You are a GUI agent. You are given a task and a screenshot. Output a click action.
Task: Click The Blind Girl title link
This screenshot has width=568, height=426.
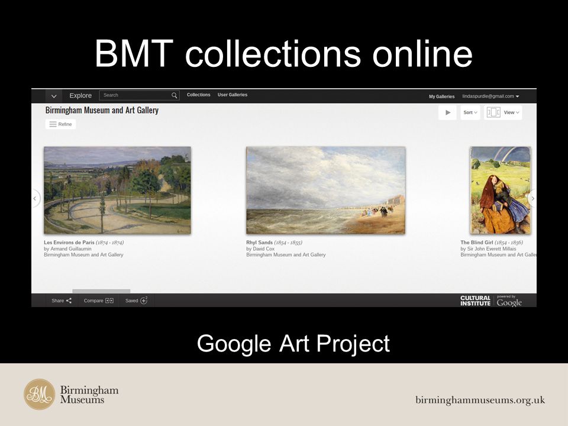477,243
